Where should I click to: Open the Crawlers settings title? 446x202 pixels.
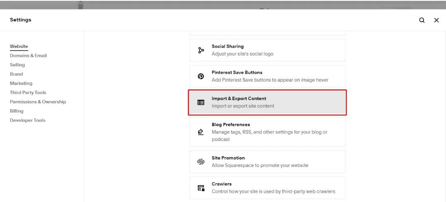coord(222,184)
